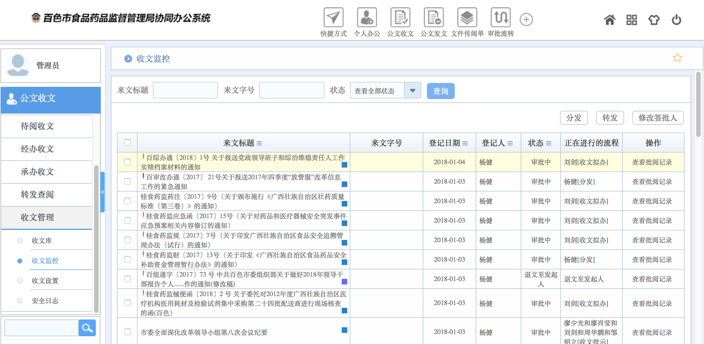The image size is (704, 344).
Task: Open 个人办公 toolbar icon
Action: click(367, 18)
